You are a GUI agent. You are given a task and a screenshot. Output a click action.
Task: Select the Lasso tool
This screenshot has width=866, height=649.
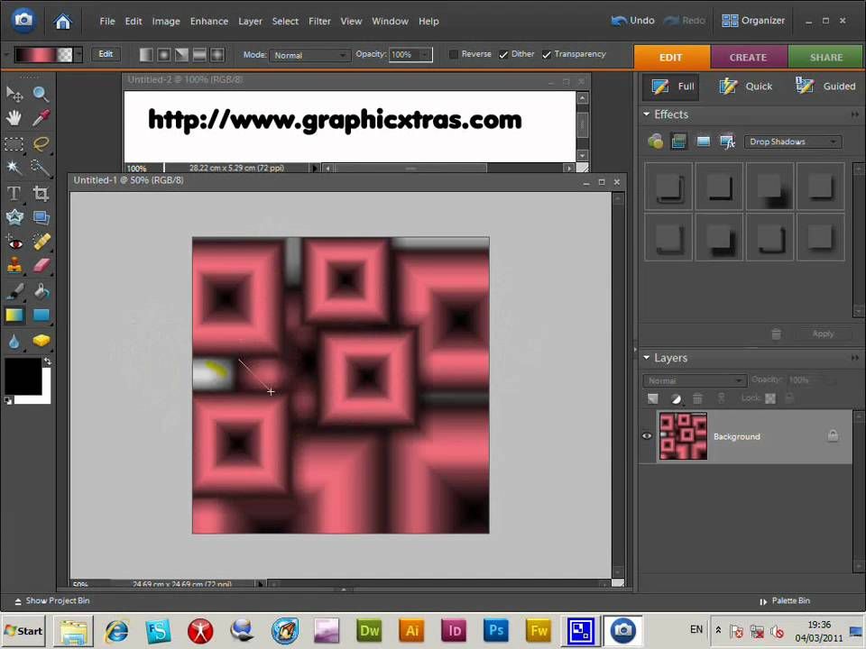coord(41,143)
